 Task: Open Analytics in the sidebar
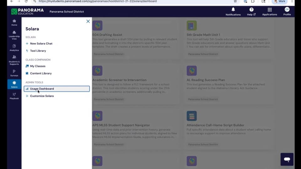[14, 48]
